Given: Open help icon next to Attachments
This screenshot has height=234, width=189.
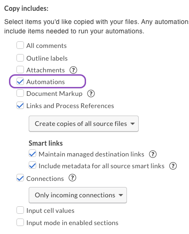Looking at the screenshot, I should point(73,70).
